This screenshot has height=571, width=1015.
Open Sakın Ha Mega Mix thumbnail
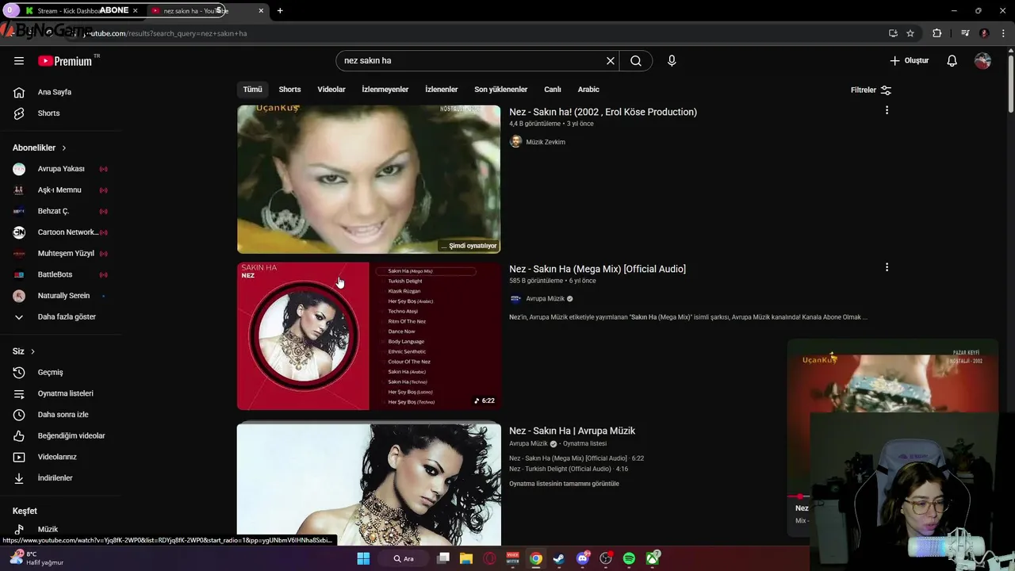pyautogui.click(x=369, y=336)
